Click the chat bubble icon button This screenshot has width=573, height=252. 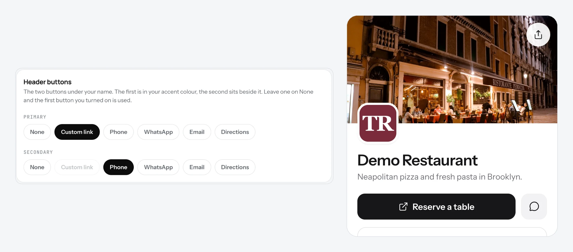(534, 207)
